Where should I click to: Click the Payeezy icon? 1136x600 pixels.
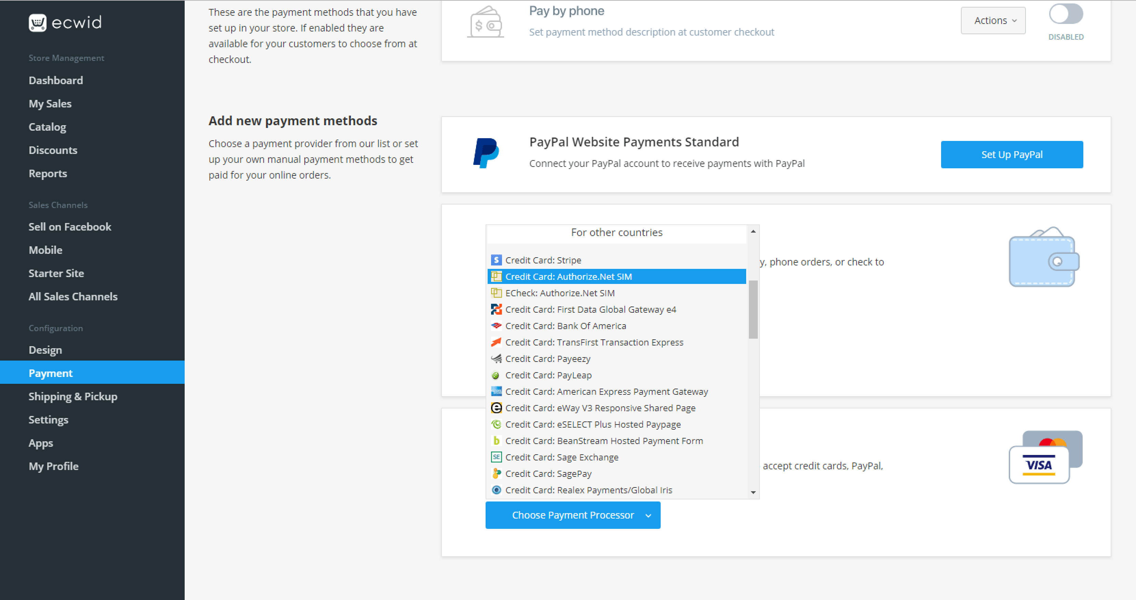[496, 359]
